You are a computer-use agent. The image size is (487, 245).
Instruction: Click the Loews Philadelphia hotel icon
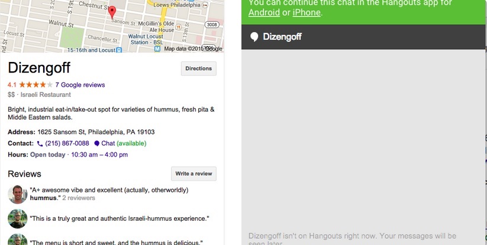click(x=205, y=5)
